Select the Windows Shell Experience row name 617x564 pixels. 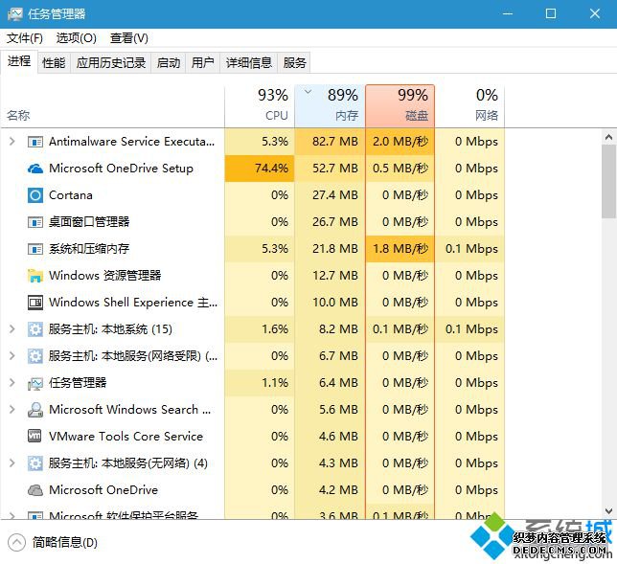click(133, 302)
